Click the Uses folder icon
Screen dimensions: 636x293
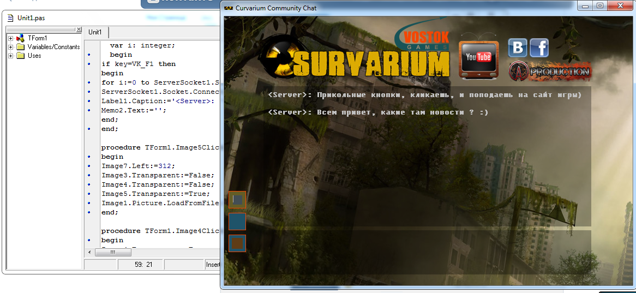(20, 56)
